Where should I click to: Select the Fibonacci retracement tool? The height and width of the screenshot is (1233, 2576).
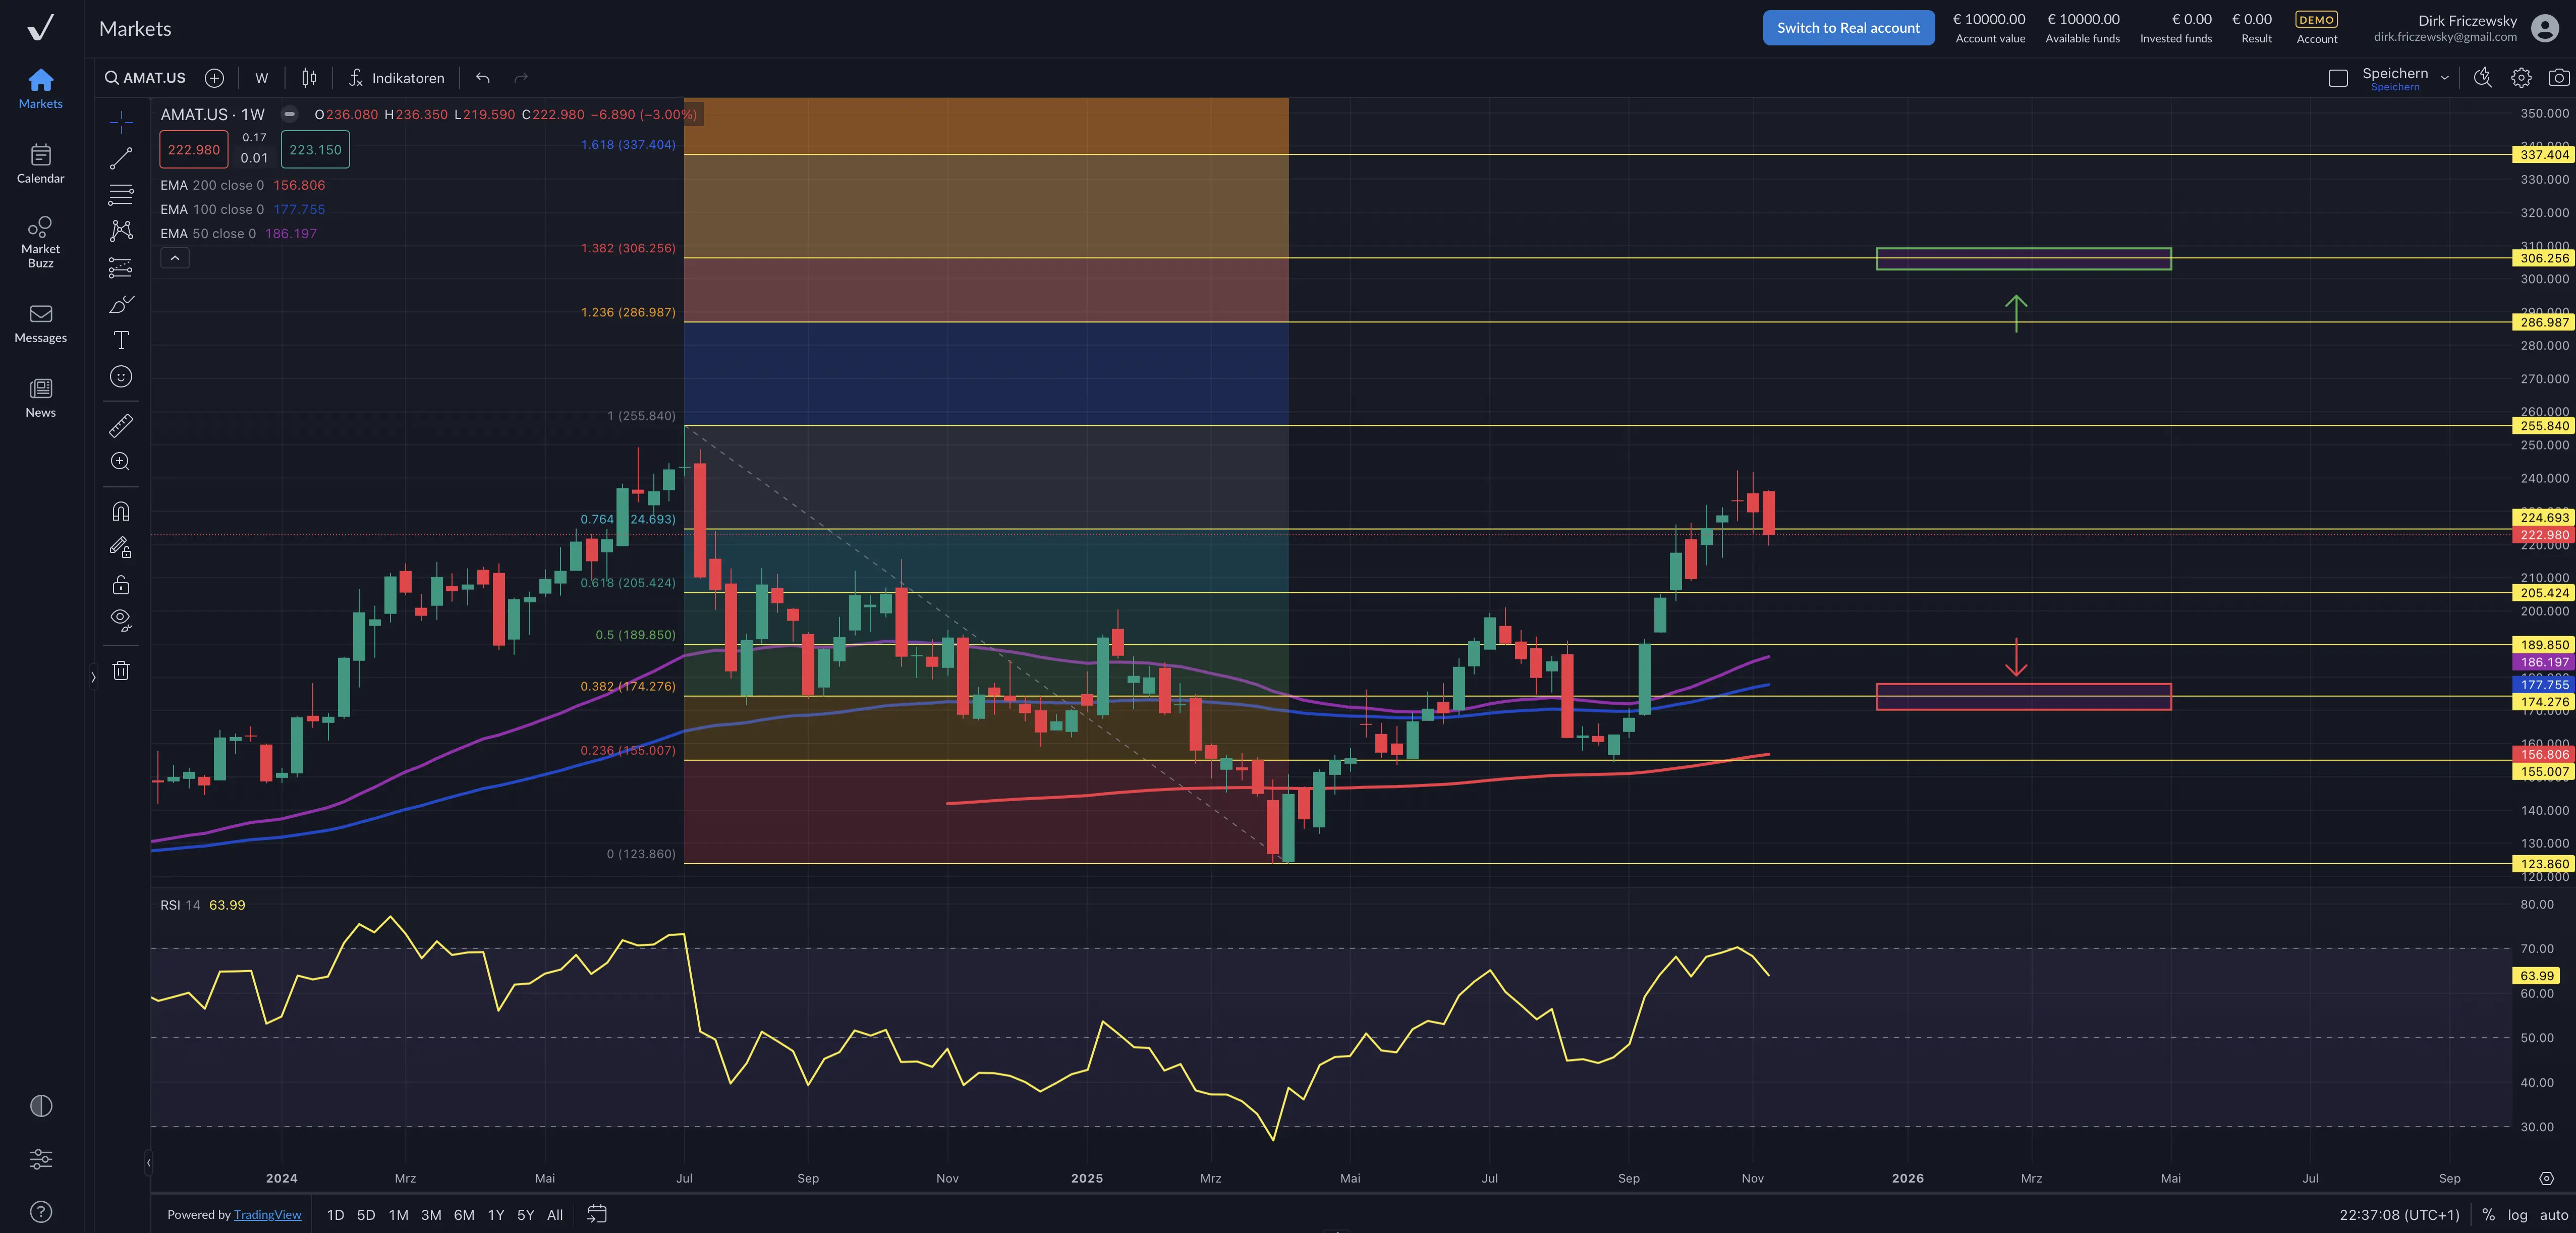121,195
